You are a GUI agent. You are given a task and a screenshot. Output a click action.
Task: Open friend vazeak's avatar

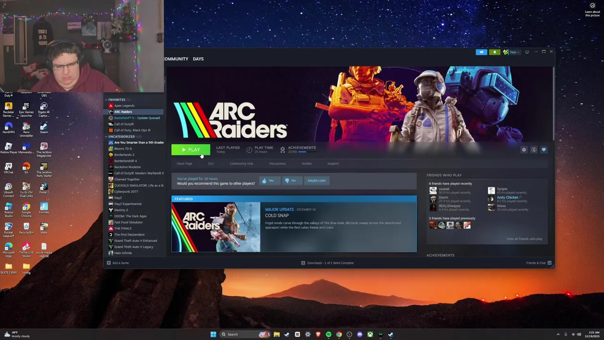433,191
